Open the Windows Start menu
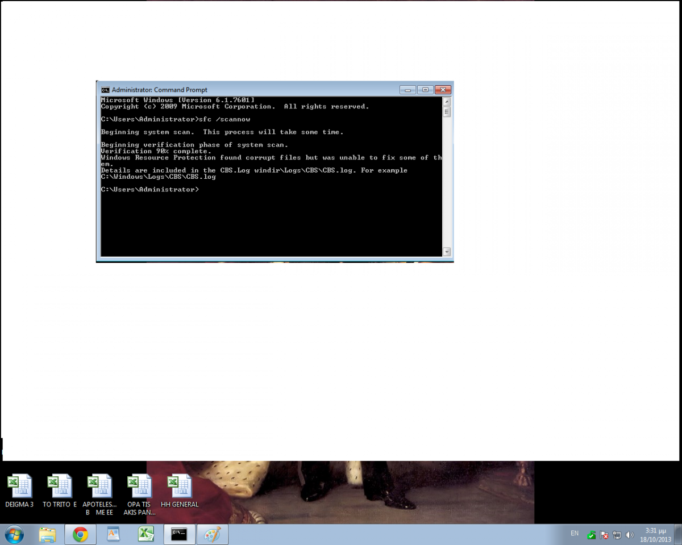The width and height of the screenshot is (682, 545). point(14,534)
